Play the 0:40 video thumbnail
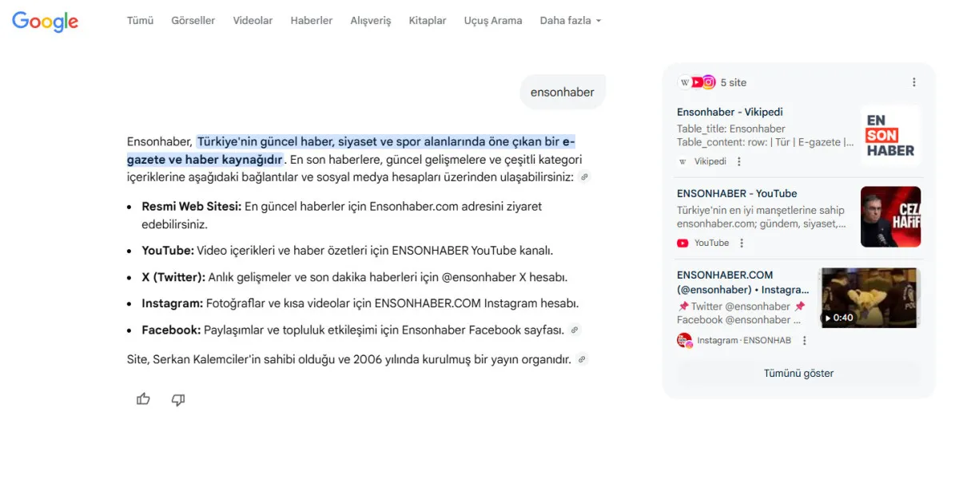959x483 pixels. [x=869, y=298]
